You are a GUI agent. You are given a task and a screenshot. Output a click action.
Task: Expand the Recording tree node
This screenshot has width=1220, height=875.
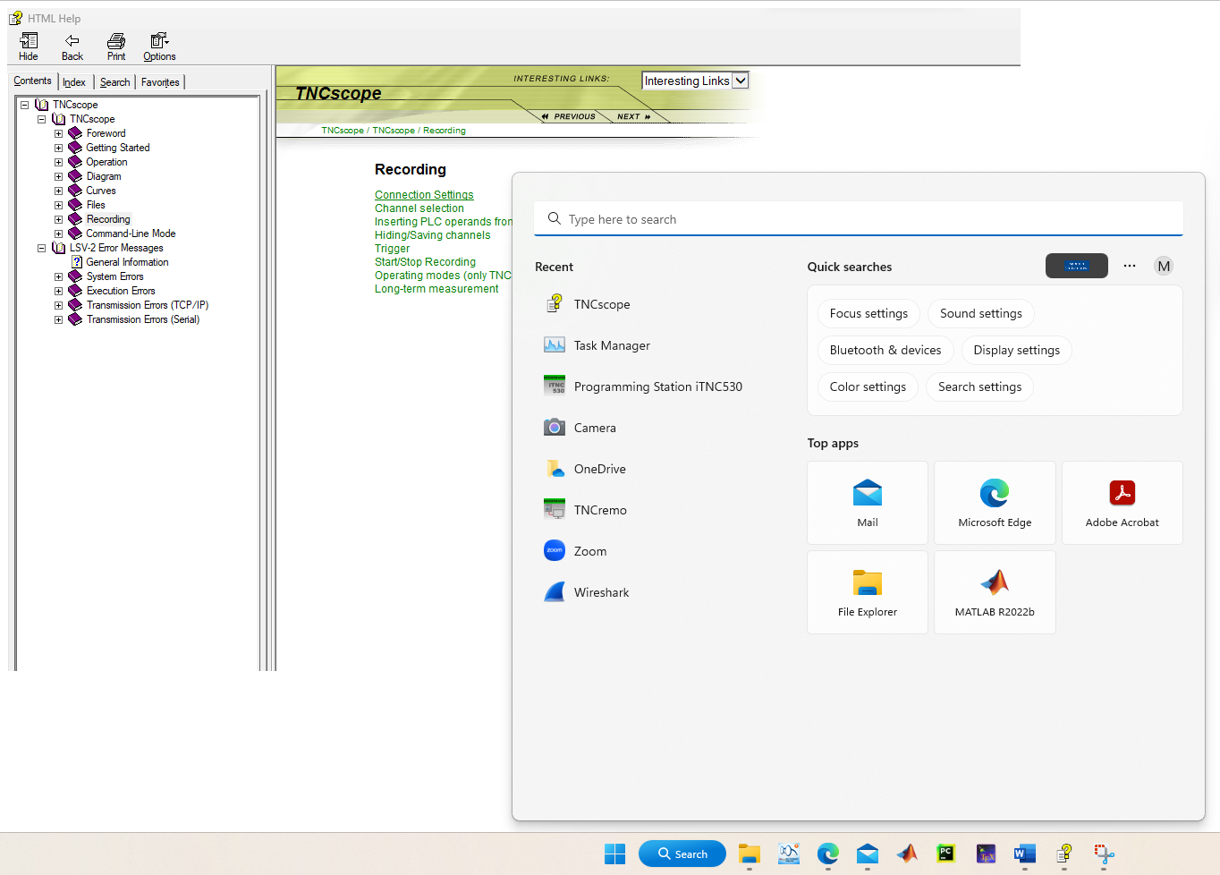pos(59,219)
